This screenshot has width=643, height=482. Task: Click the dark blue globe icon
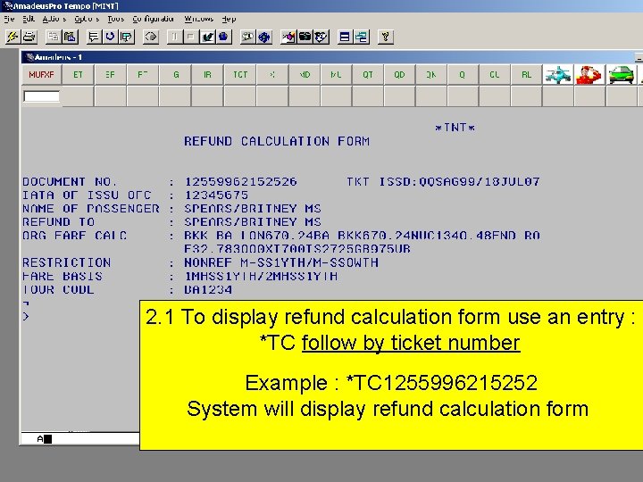click(223, 37)
